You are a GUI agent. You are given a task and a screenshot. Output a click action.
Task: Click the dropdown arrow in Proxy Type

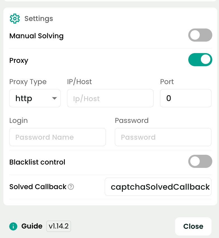pyautogui.click(x=55, y=98)
